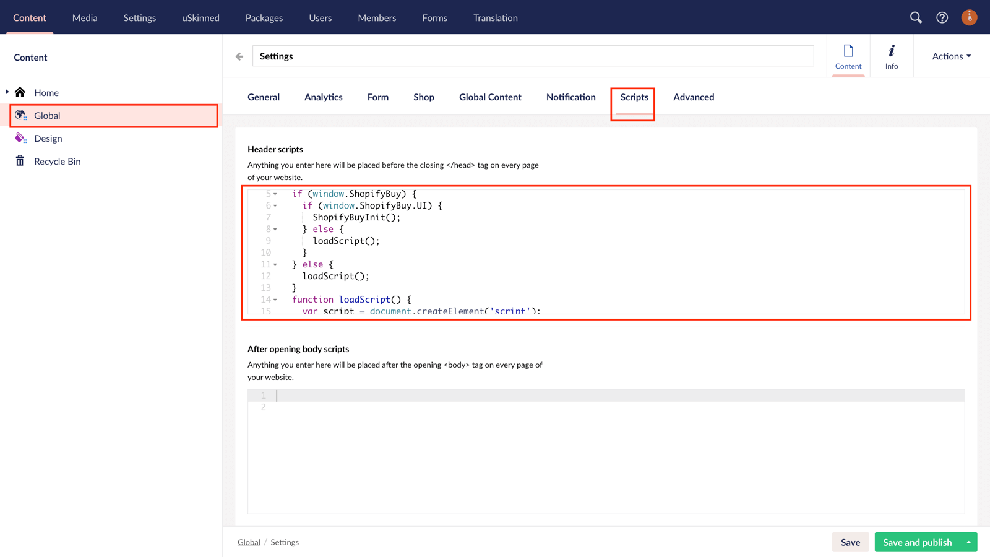This screenshot has height=557, width=990.
Task: Select the Global node in content tree
Action: [47, 116]
